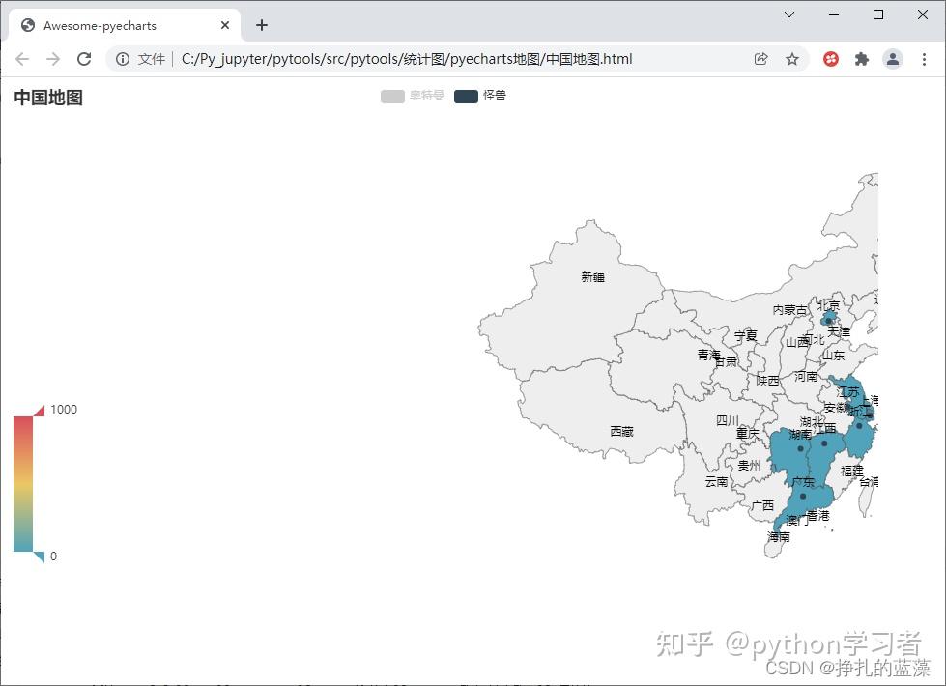The width and height of the screenshot is (946, 686).
Task: Open a new tab with the plus button
Action: [x=261, y=25]
